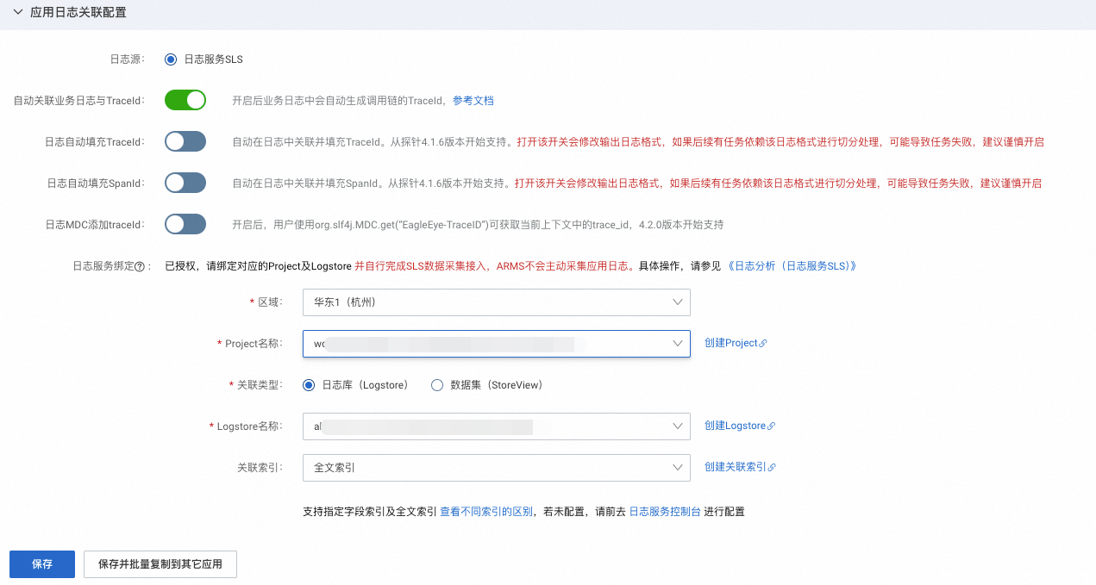Click the 日志源 field label

tap(126, 59)
